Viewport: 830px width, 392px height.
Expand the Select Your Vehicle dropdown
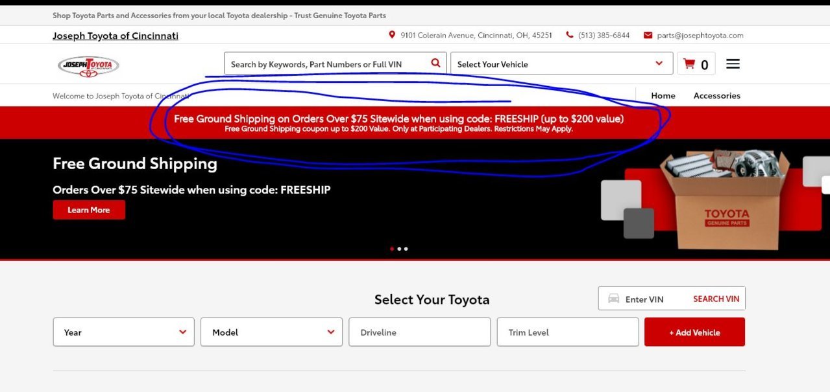(x=561, y=63)
